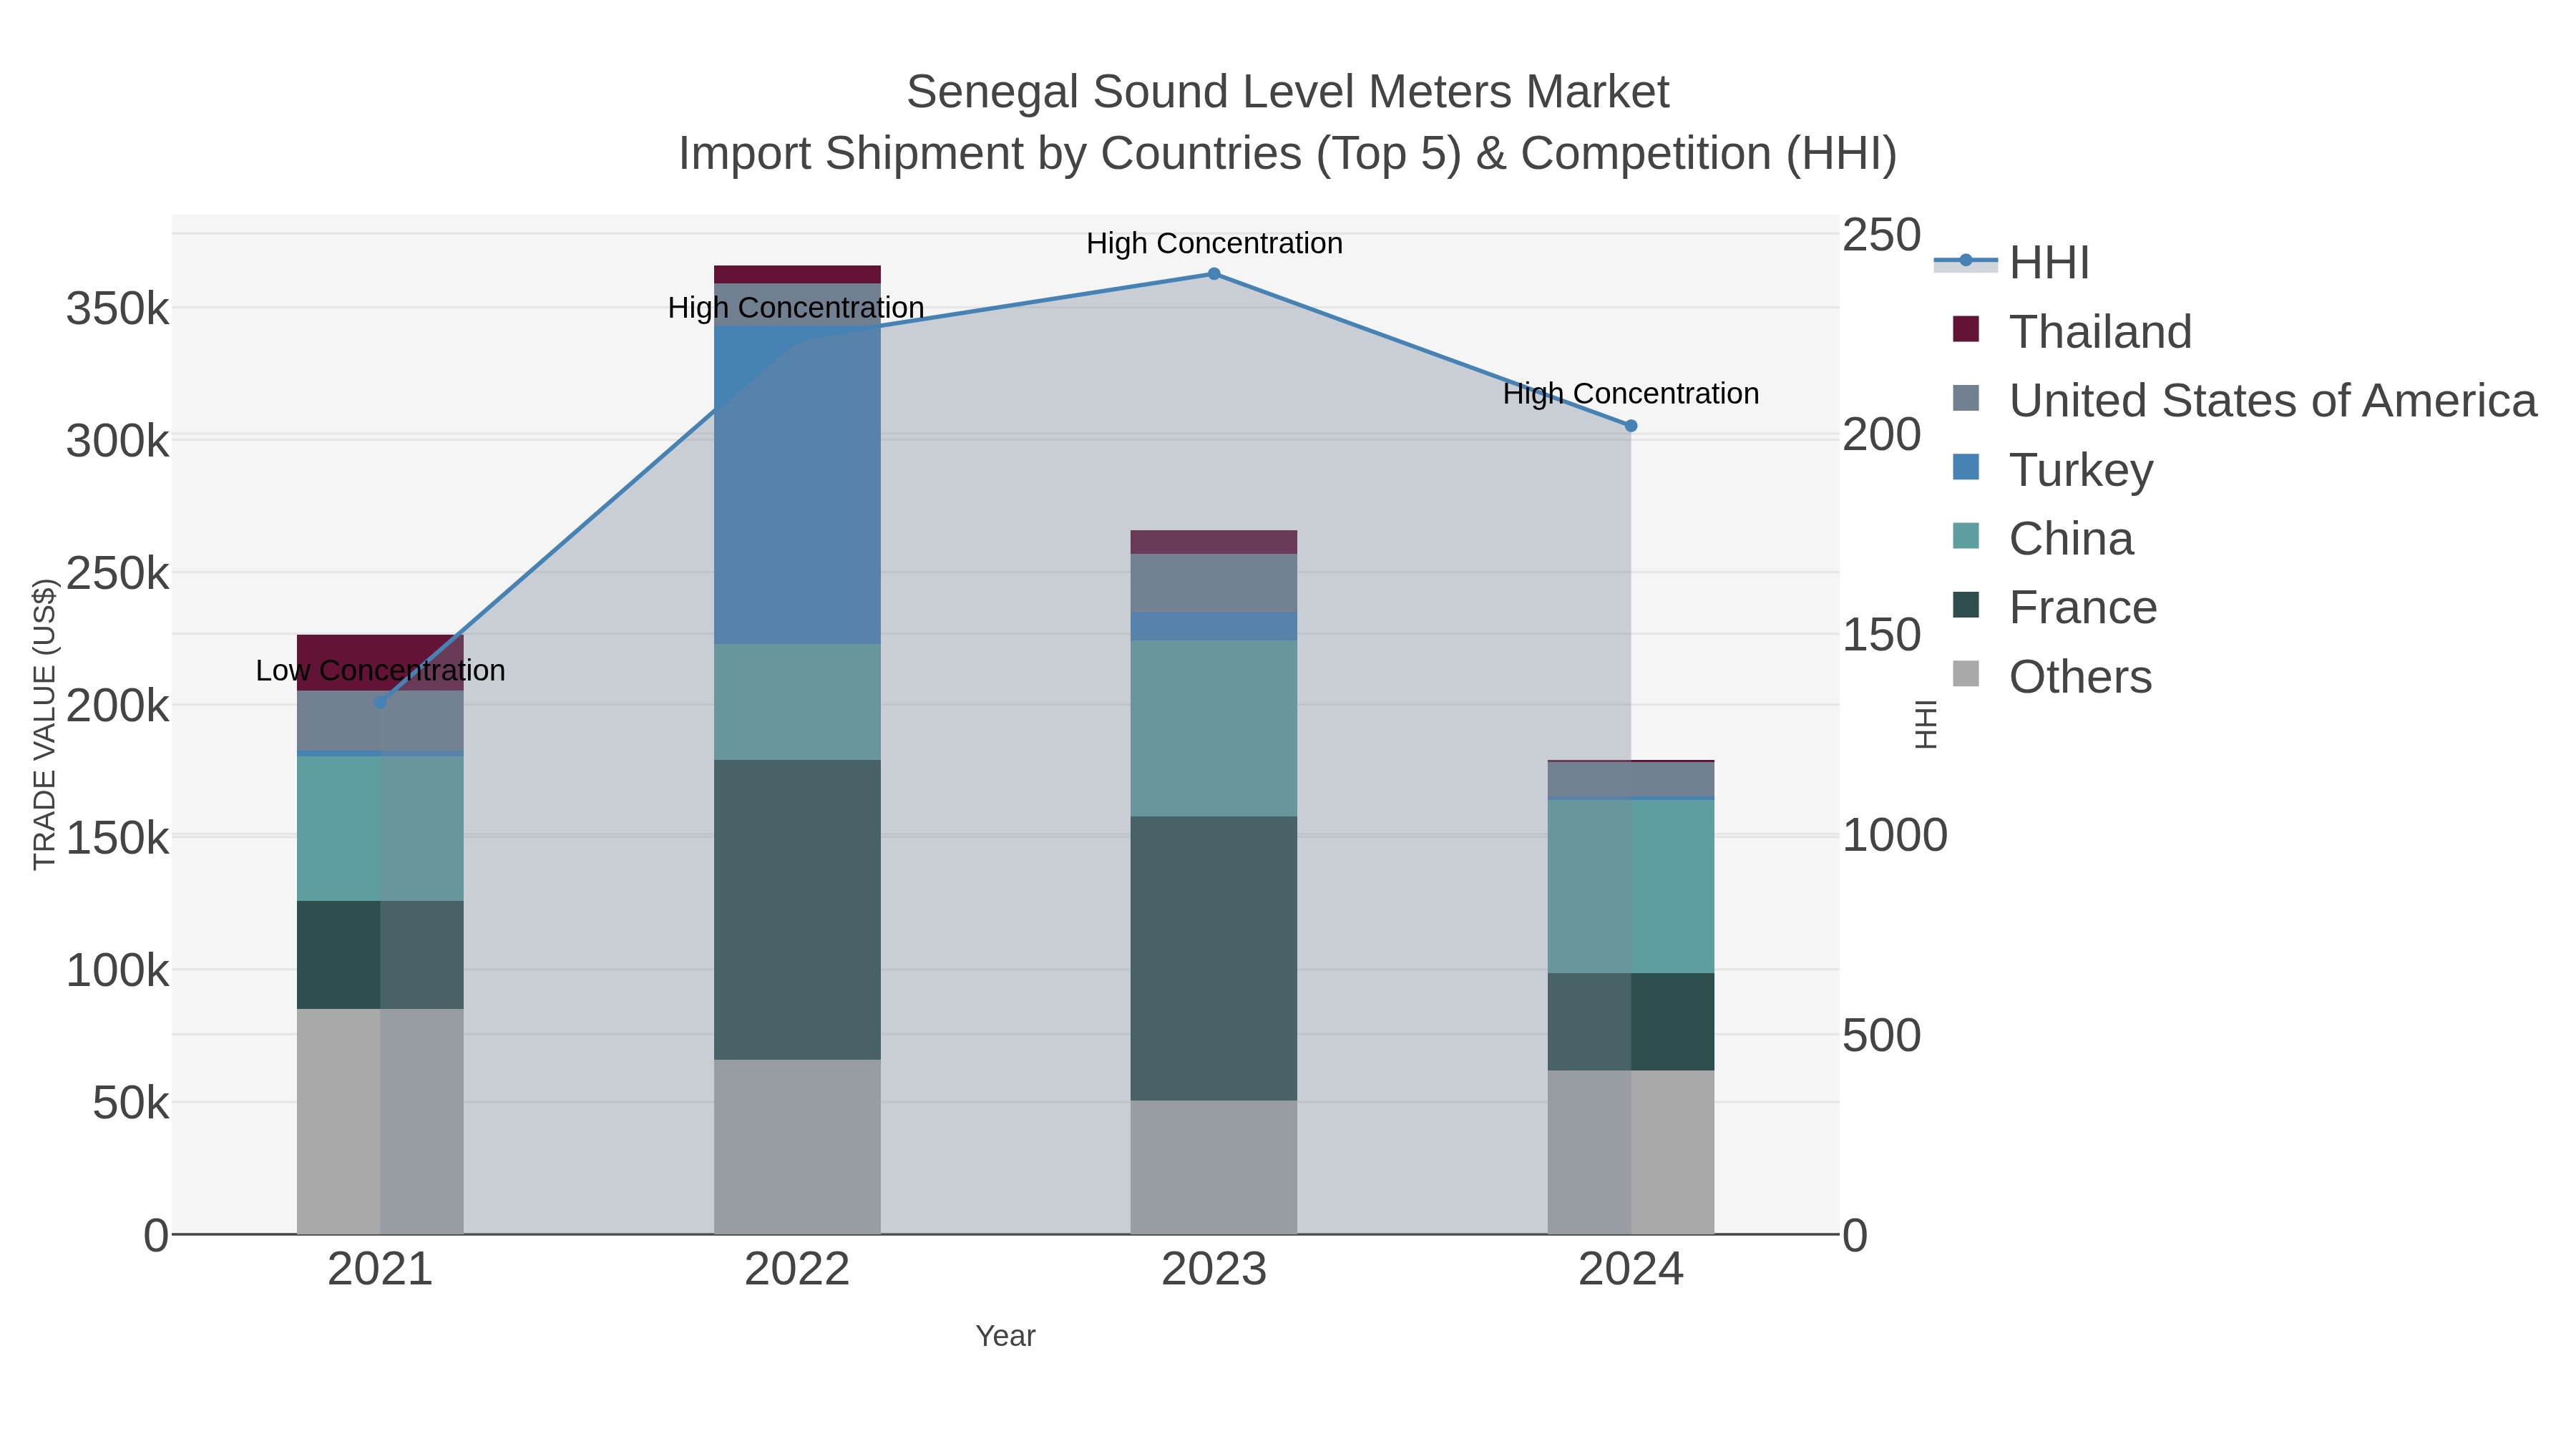Click the 350k y-axis tick label

coord(118,309)
